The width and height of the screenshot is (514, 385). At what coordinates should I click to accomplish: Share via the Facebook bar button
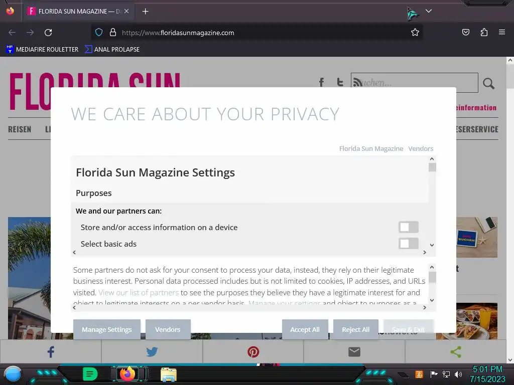pyautogui.click(x=51, y=352)
